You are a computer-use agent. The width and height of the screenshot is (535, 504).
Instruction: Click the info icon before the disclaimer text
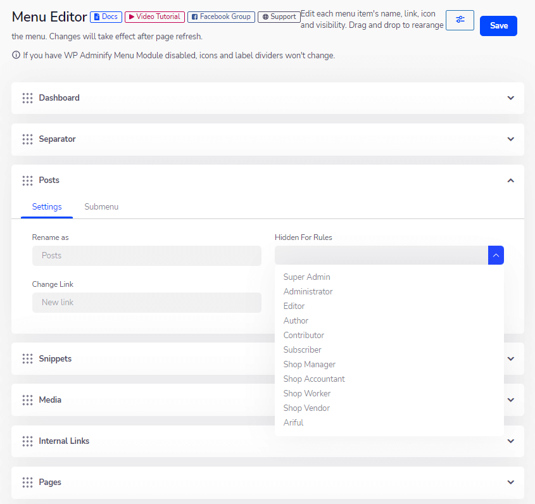pos(15,56)
